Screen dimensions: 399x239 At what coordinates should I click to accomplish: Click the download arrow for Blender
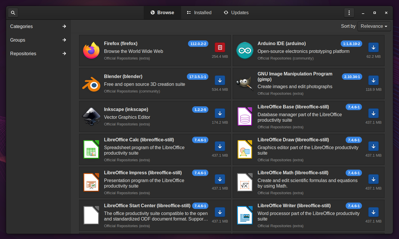[220, 80]
